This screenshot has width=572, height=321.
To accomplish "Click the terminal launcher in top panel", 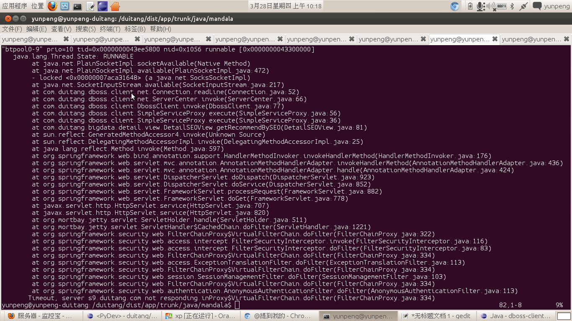I will 77,6.
